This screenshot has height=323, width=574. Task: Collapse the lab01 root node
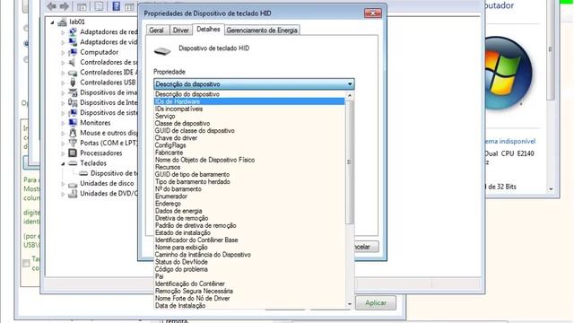click(x=52, y=22)
